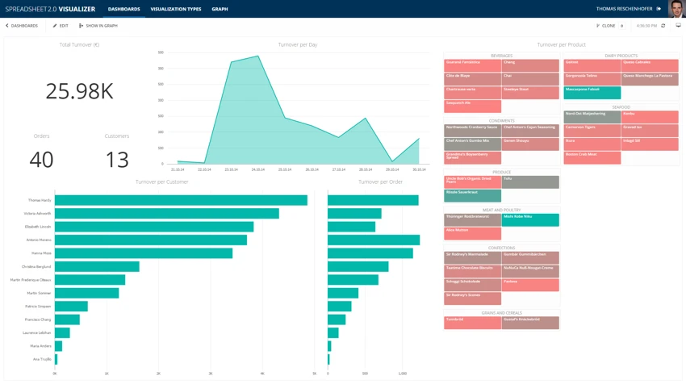Click the Pavlova product tile
The width and height of the screenshot is (686, 384).
[530, 285]
